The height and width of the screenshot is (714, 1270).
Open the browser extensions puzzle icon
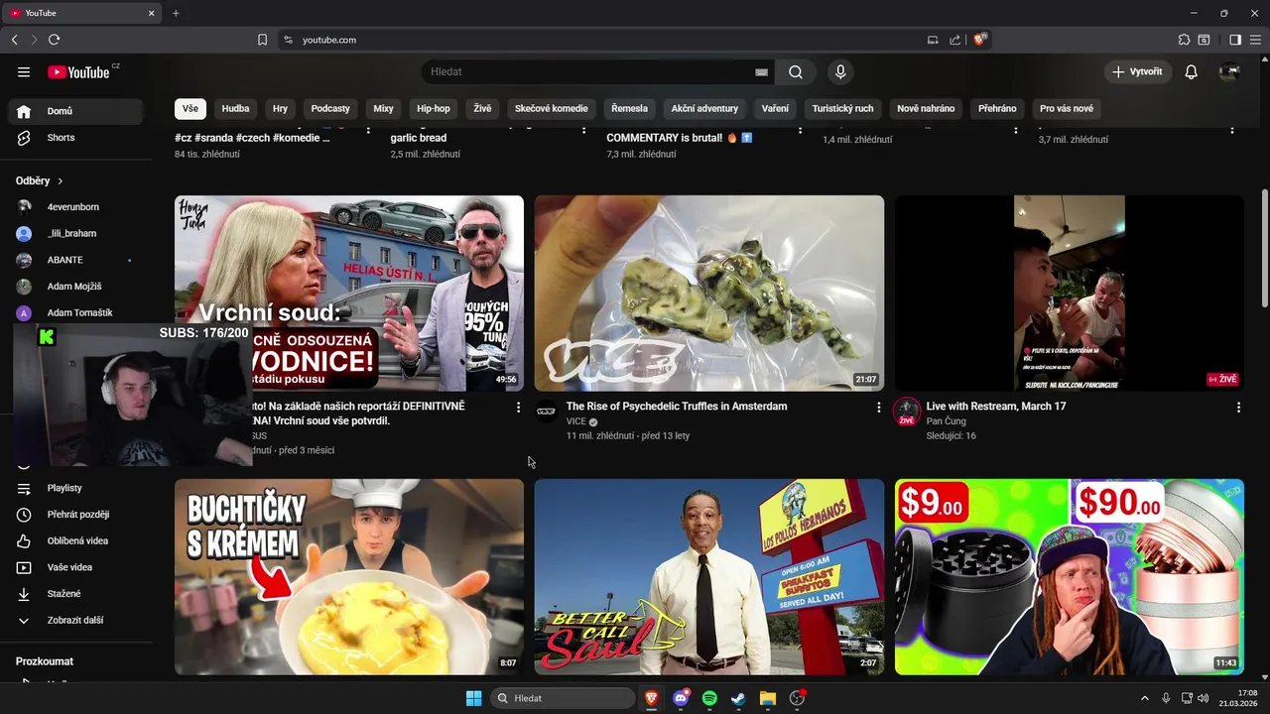(x=1184, y=40)
